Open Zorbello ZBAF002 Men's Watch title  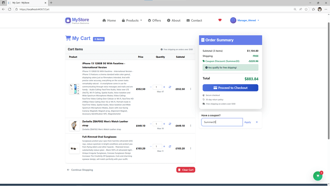point(105,123)
